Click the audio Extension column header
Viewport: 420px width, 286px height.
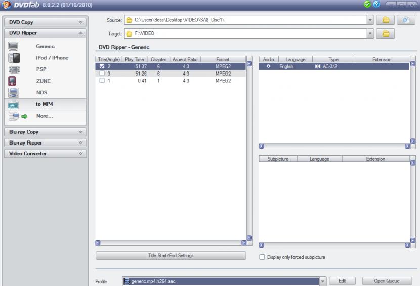[x=382, y=59]
